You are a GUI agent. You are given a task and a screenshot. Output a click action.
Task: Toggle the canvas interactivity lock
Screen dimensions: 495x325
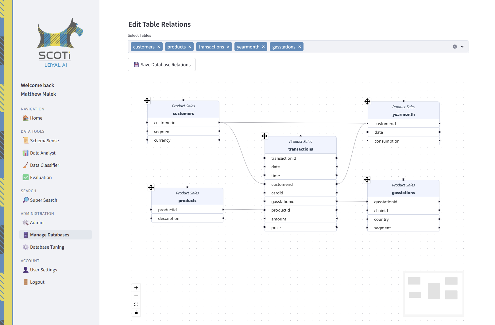[x=136, y=313]
